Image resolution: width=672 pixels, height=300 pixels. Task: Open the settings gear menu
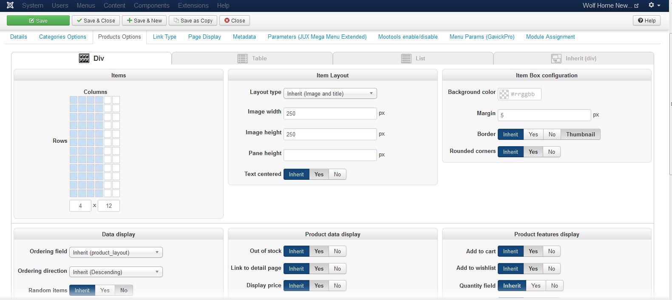[654, 5]
